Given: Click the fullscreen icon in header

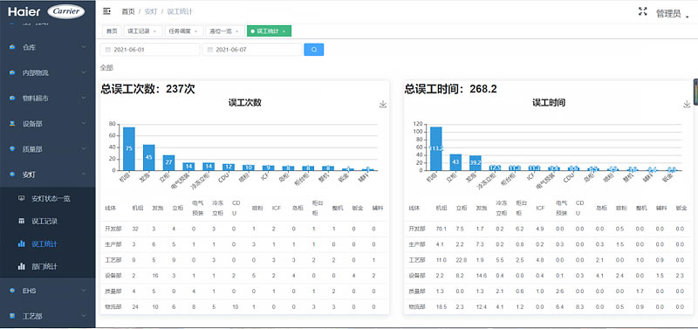Looking at the screenshot, I should click(x=642, y=11).
